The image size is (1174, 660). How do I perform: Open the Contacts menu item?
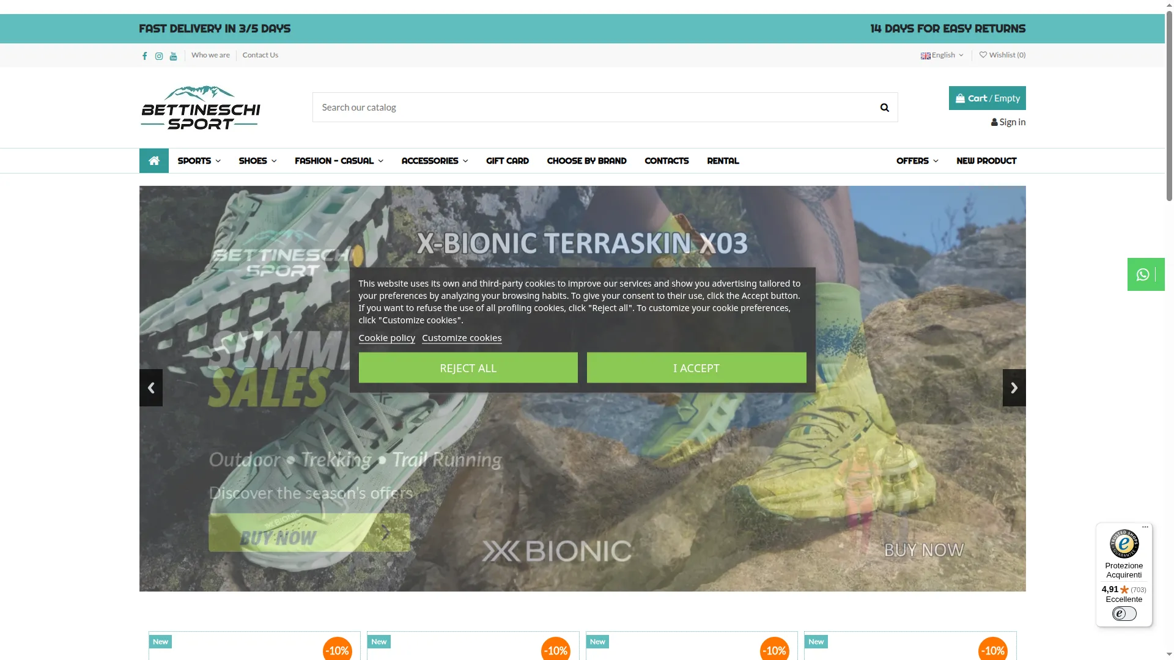tap(666, 161)
